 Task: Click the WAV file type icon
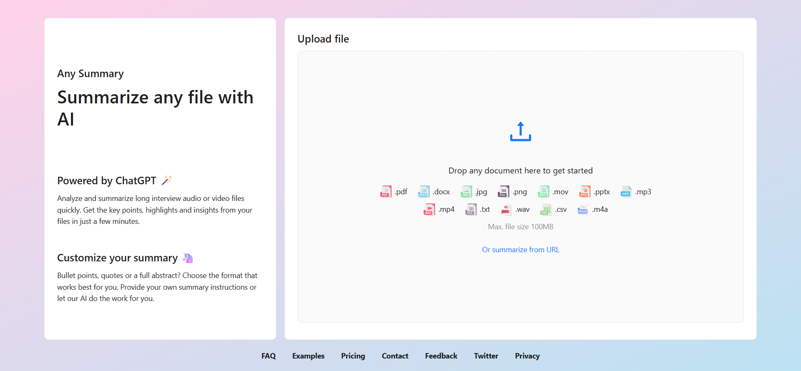click(x=506, y=209)
